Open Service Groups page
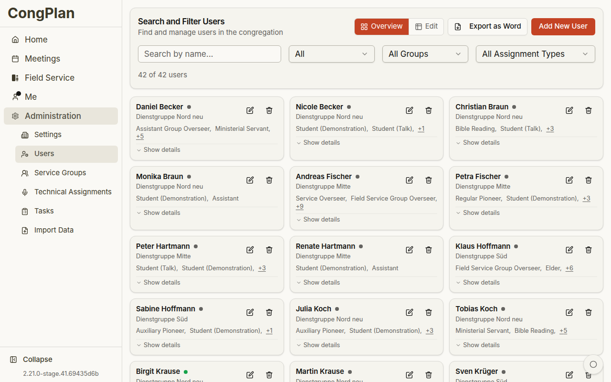The width and height of the screenshot is (611, 382). [66, 173]
